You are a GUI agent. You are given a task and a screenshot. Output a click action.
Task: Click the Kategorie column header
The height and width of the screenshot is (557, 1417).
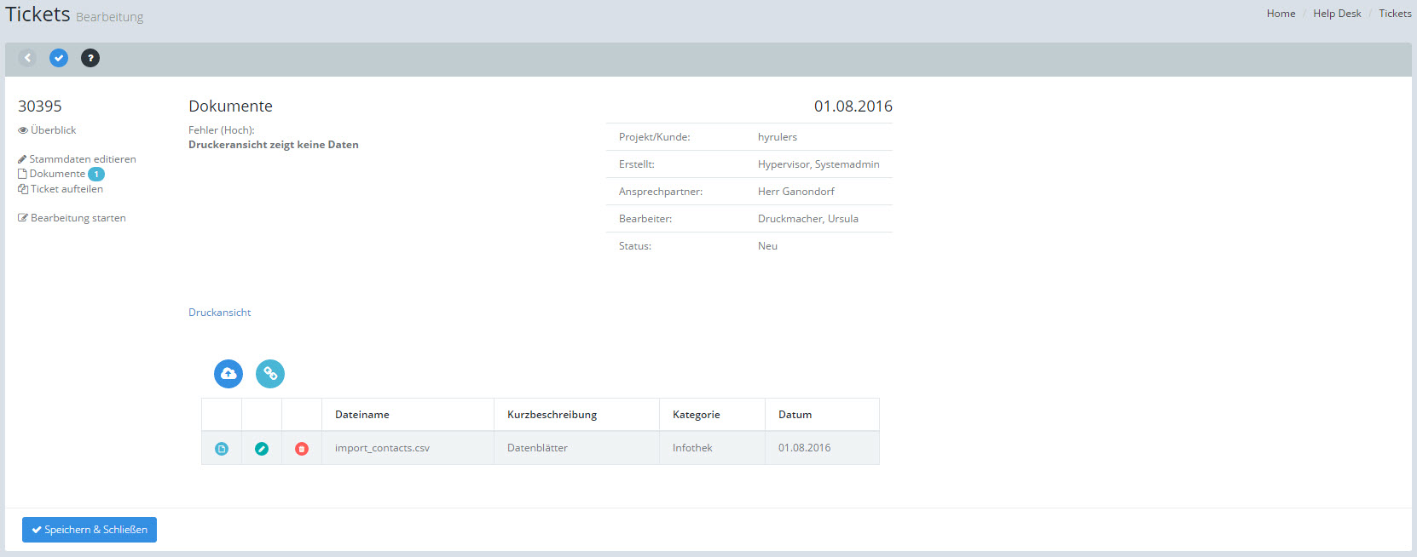[x=696, y=415]
